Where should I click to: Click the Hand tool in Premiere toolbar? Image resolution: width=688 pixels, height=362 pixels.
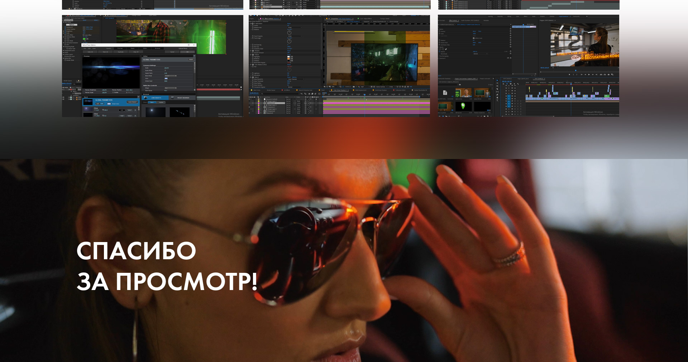tap(497, 98)
